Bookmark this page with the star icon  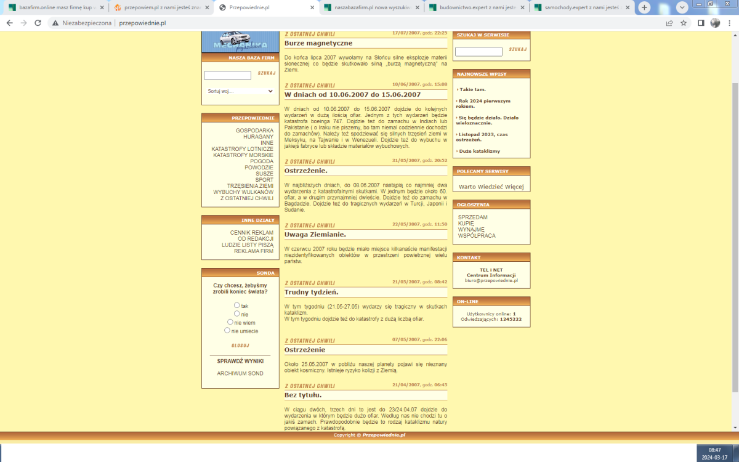click(x=684, y=23)
